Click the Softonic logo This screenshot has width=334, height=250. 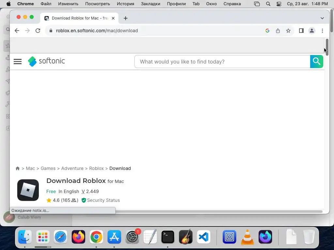(46, 61)
